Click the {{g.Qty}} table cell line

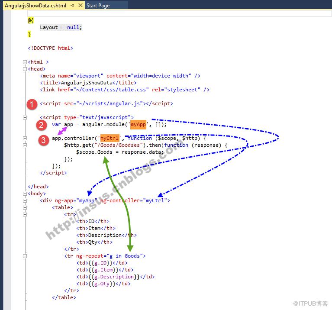tap(103, 284)
